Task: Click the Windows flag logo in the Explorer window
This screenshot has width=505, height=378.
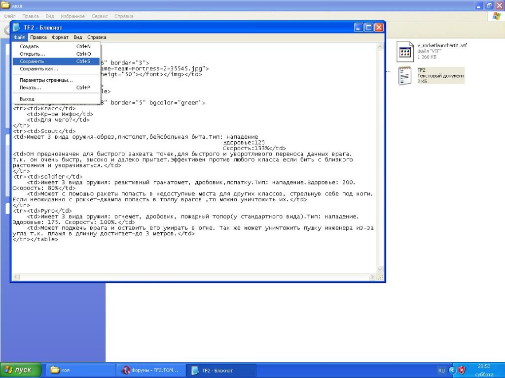Action: [x=497, y=16]
